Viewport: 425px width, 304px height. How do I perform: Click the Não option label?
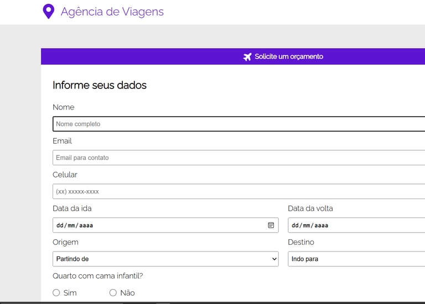(x=127, y=293)
